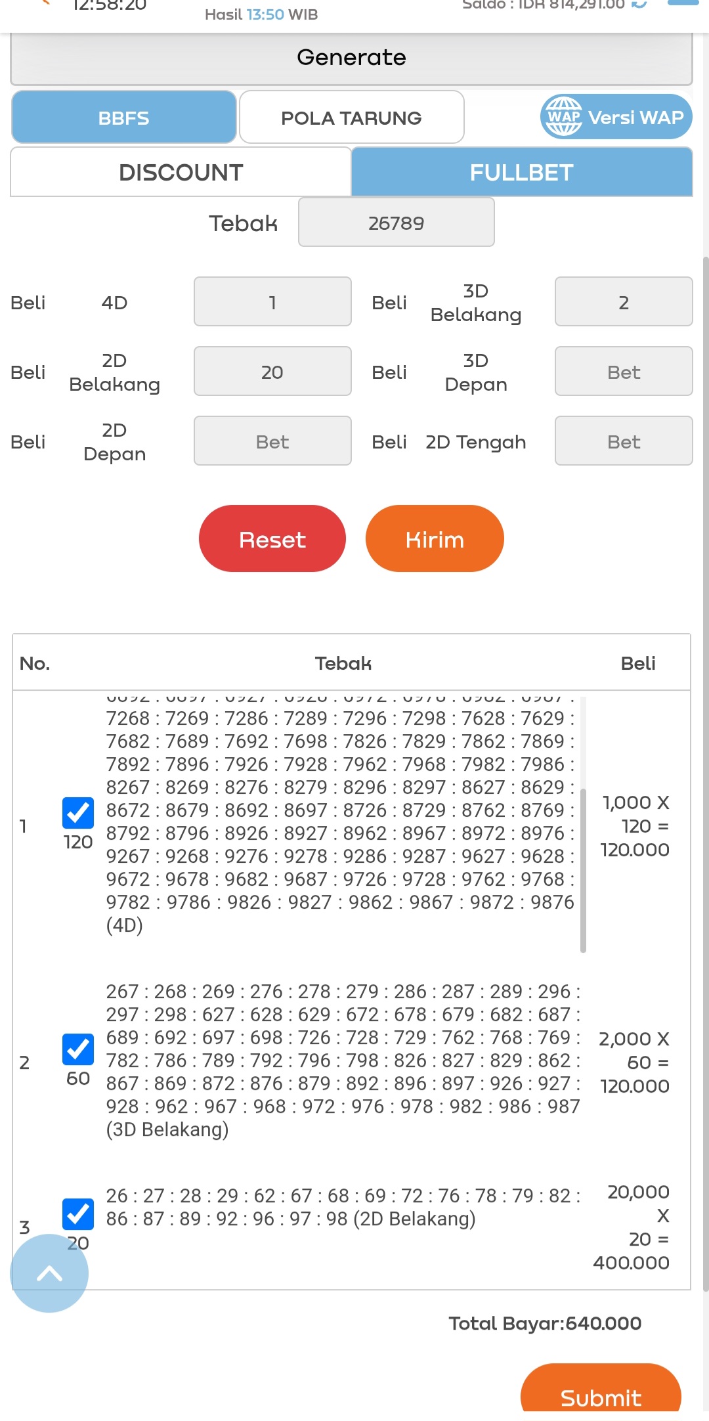Refresh the Saldo balance
This screenshot has width=709, height=1421.
click(639, 4)
